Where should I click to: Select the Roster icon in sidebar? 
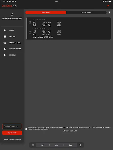coord(5,36)
